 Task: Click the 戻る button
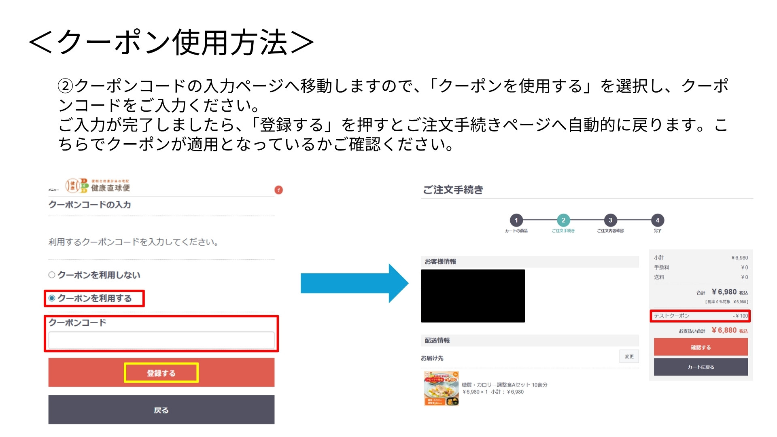(161, 409)
